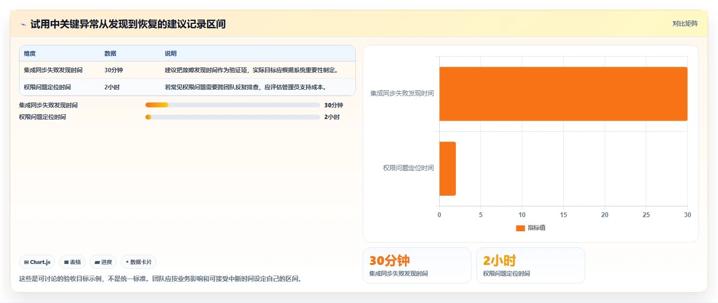Click the 集成同步失败发现时间 chart bar
Image resolution: width=718 pixels, height=303 pixels.
pos(563,94)
